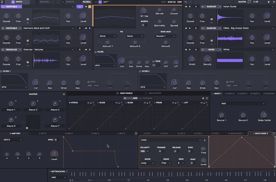Switch to the Mod Matrix view

[153, 93]
